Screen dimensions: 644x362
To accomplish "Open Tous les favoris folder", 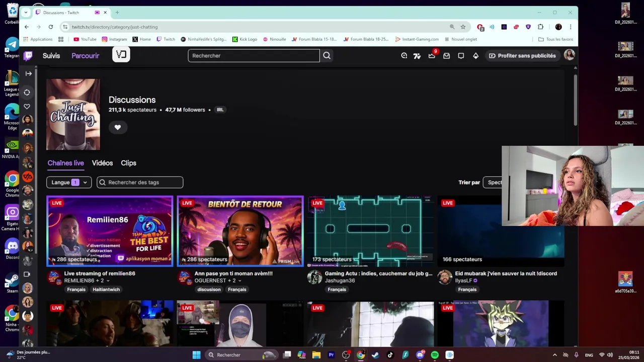I will 555,39.
